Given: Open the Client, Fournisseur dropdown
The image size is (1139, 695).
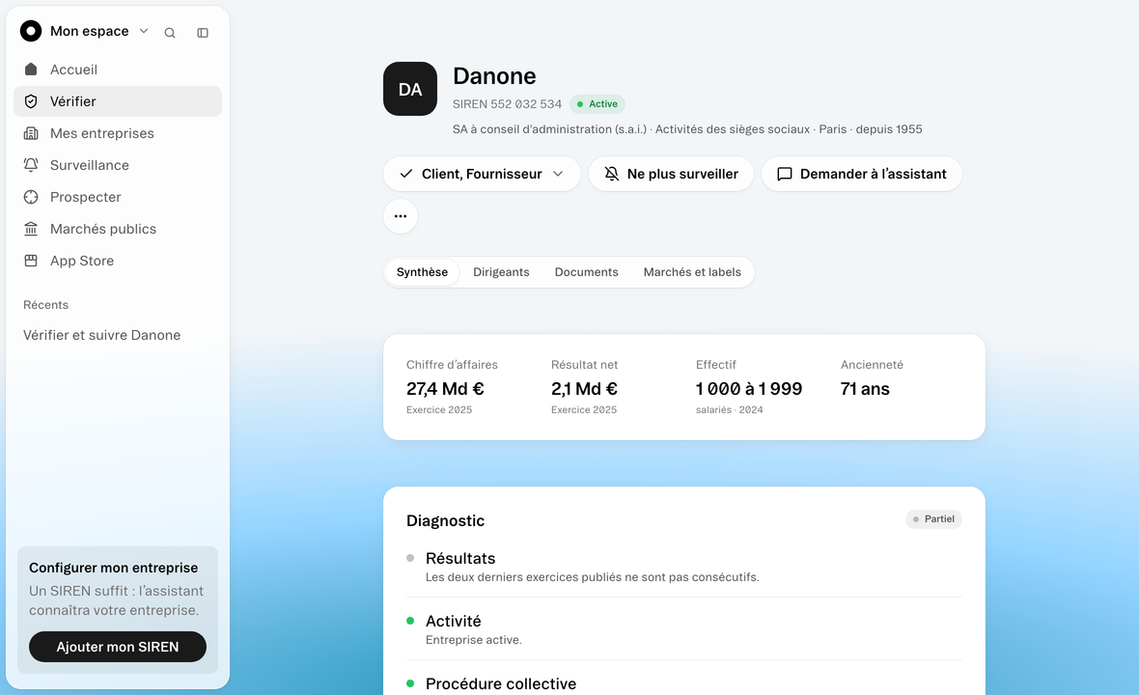Looking at the screenshot, I should (482, 175).
